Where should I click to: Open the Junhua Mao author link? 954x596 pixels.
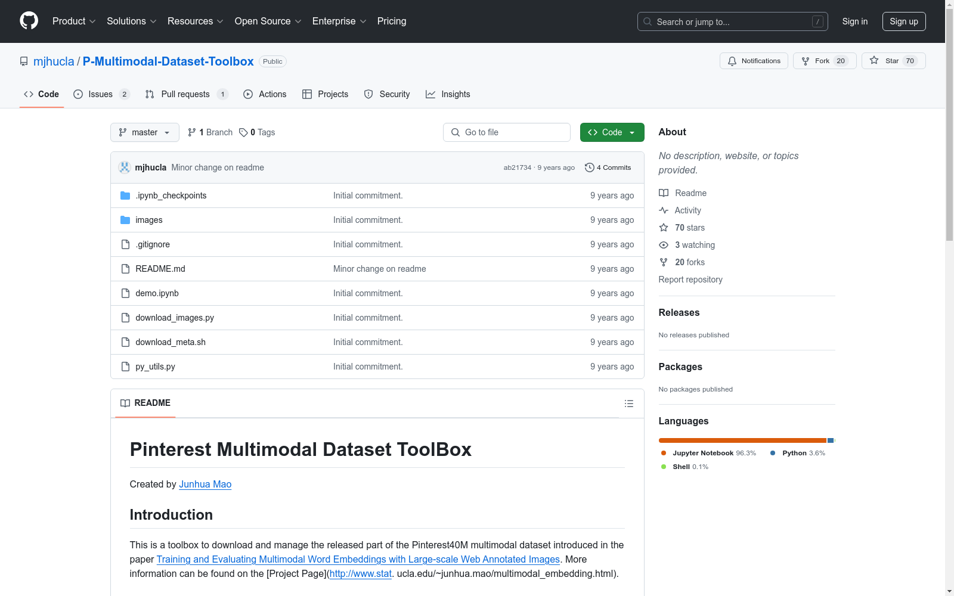205,485
